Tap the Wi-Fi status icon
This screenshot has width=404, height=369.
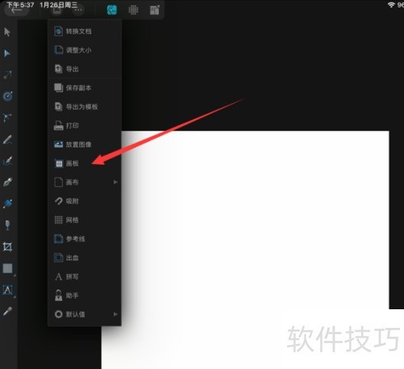point(391,5)
